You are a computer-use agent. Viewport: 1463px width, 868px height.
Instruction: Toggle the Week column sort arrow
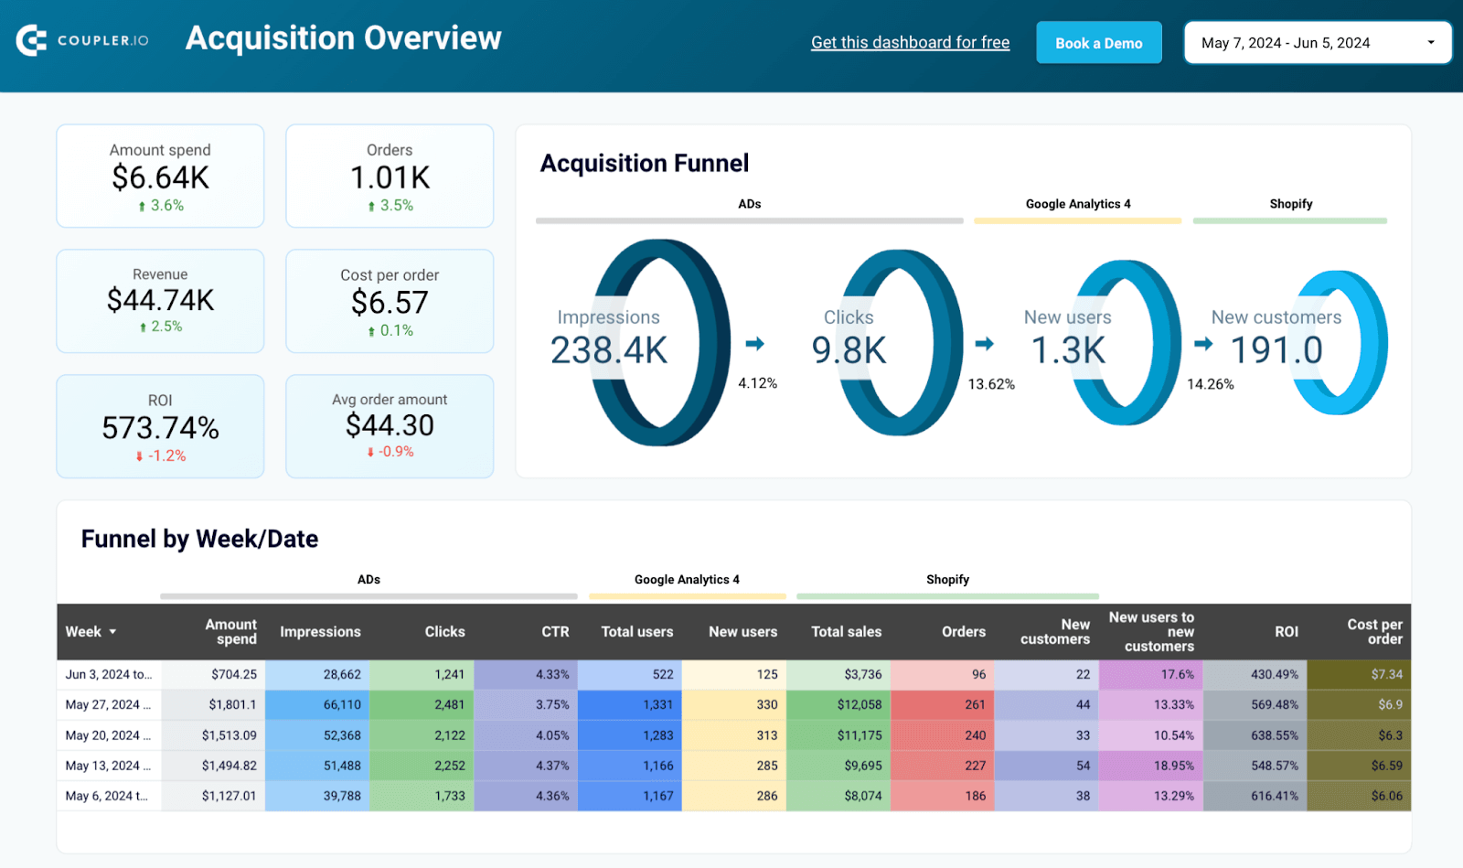pos(112,632)
